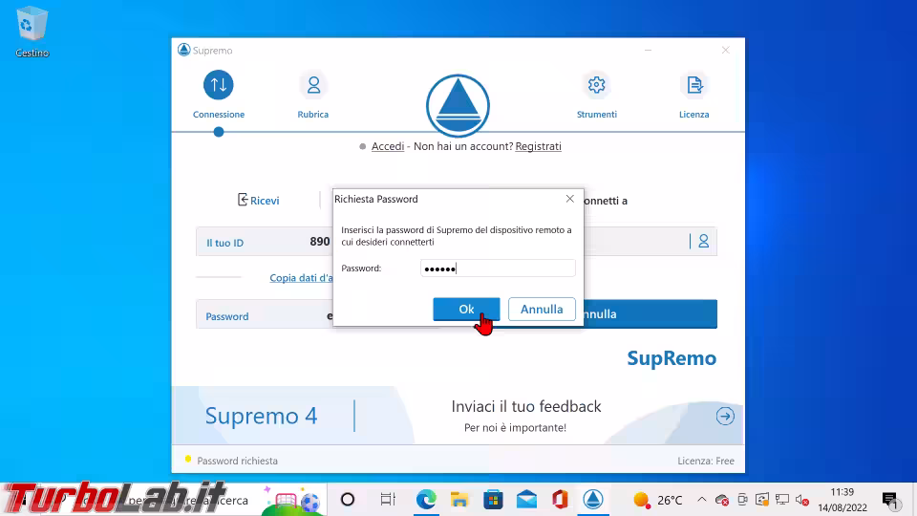Screen dimensions: 917x516
Task: Click the Copia dati d'accesso link
Action: (x=301, y=278)
